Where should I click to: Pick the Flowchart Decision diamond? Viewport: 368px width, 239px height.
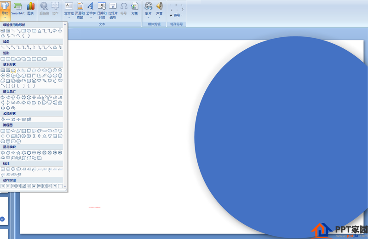13,131
